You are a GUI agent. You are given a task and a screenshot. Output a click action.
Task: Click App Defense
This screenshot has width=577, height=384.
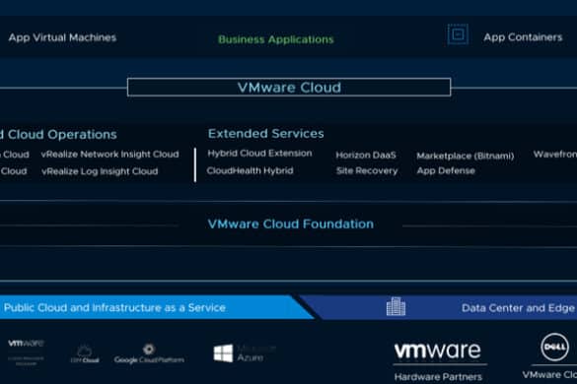[x=446, y=171]
